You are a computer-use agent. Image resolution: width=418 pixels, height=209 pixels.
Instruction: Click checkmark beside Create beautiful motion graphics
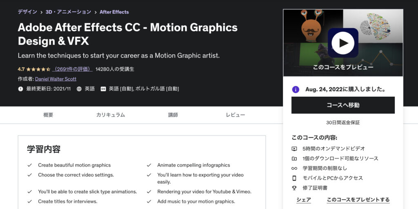29,165
